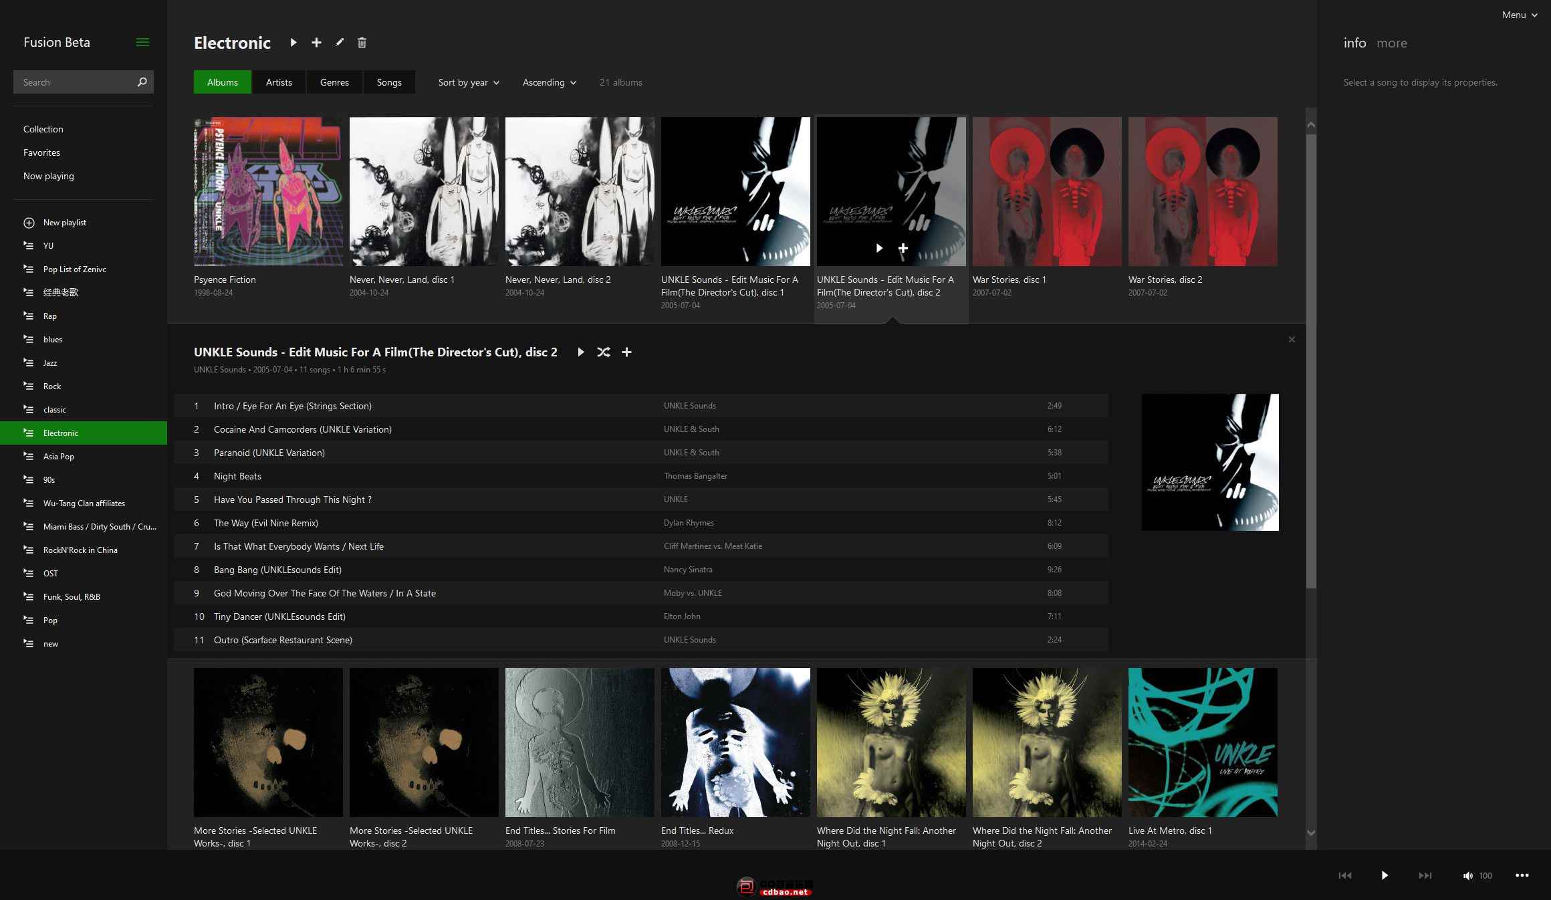Screen dimensions: 1551x900
Task: Mute the volume speaker icon
Action: (x=1467, y=875)
